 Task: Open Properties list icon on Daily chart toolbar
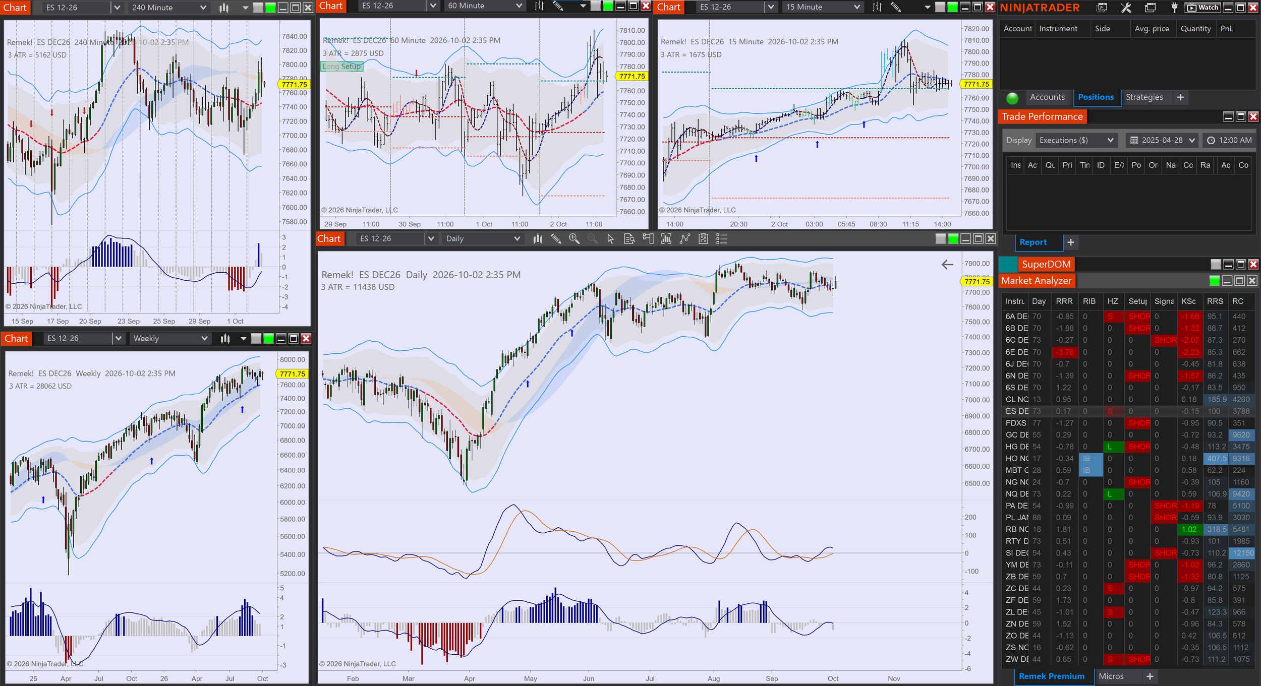pos(722,239)
